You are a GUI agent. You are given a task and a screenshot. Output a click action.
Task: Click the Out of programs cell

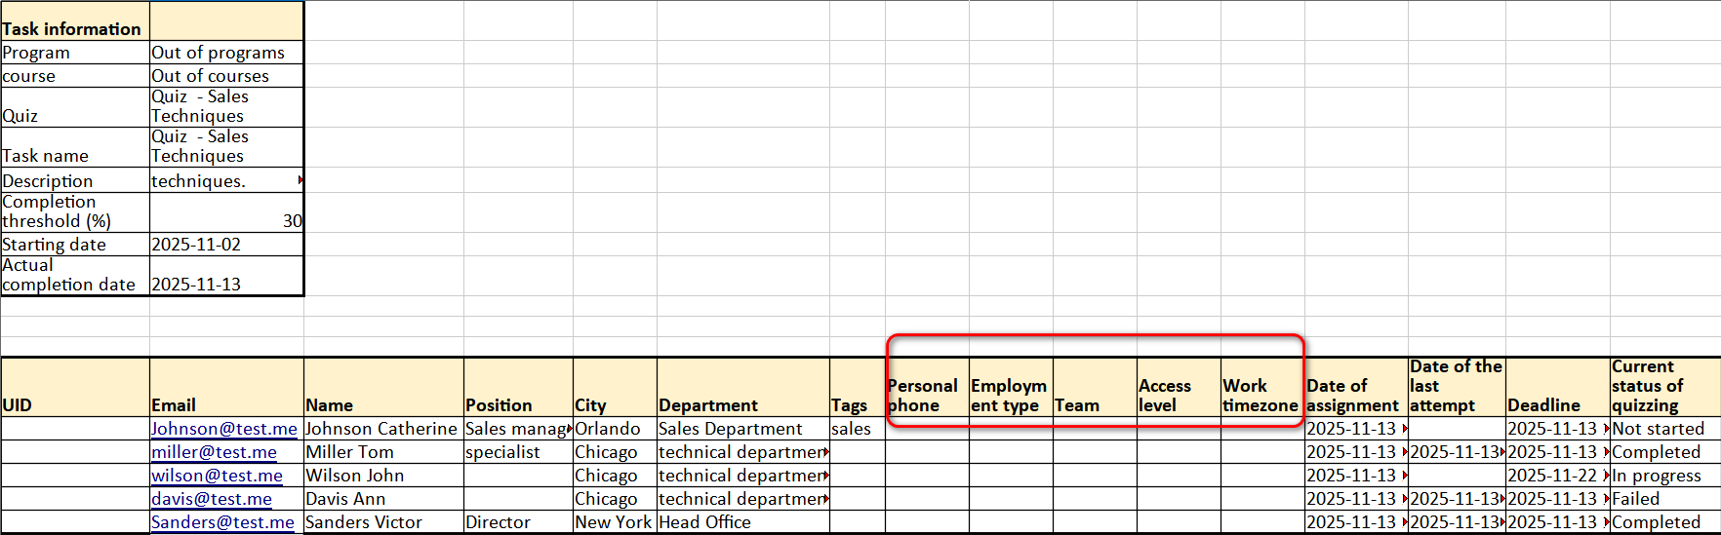click(226, 53)
